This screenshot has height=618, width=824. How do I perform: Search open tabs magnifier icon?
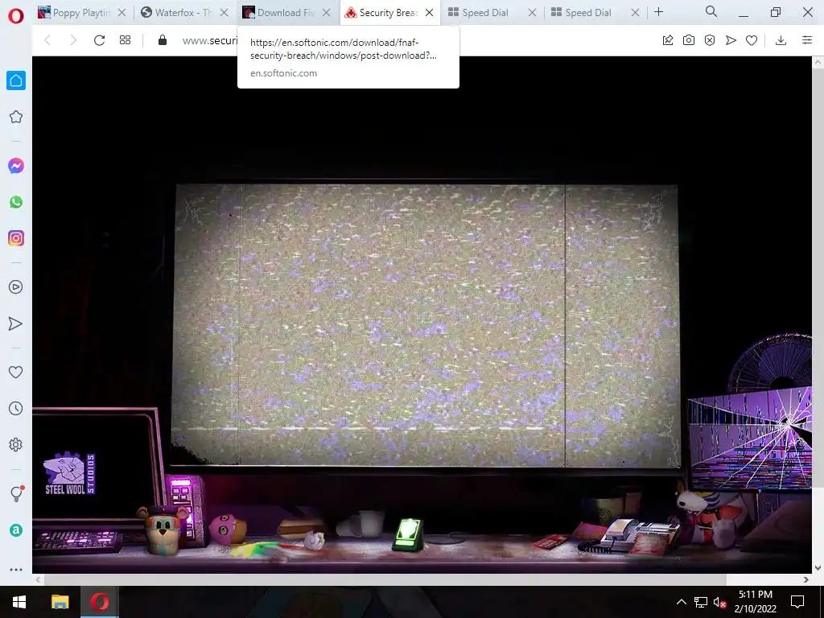tap(711, 11)
